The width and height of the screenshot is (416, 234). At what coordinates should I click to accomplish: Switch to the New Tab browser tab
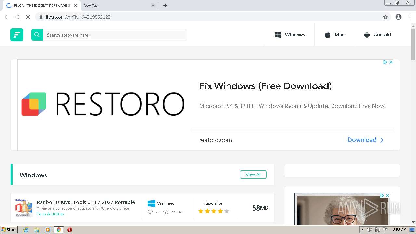pyautogui.click(x=119, y=6)
